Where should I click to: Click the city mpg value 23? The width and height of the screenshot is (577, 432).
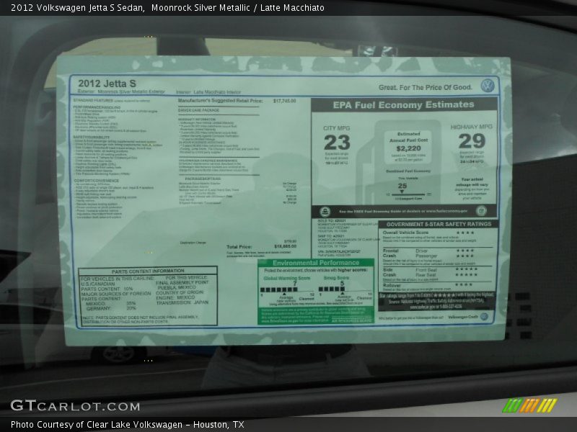click(337, 142)
